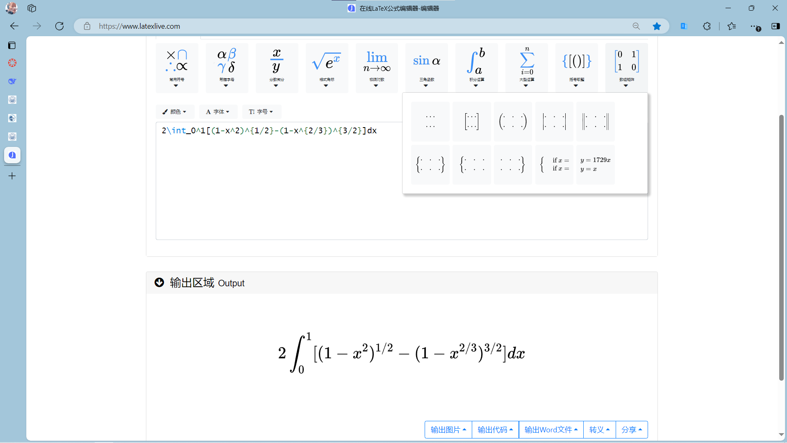Expand the 字号 font size dropdown
787x443 pixels.
261,112
